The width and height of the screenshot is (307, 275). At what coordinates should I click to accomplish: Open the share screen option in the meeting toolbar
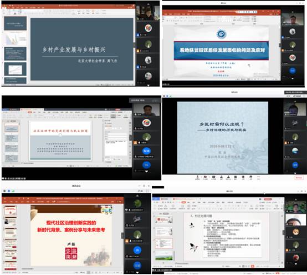click(213, 177)
